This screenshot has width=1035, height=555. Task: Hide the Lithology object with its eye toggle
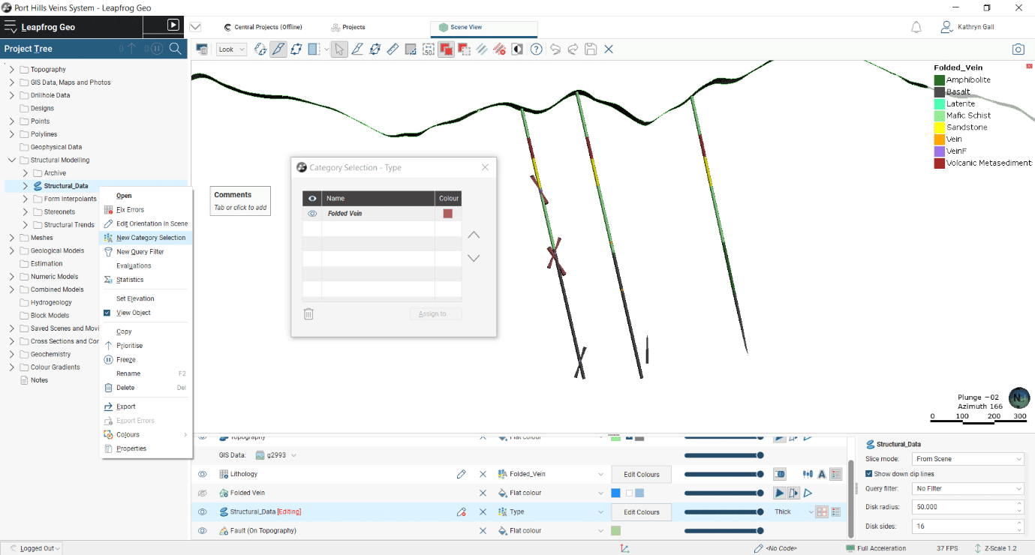201,474
